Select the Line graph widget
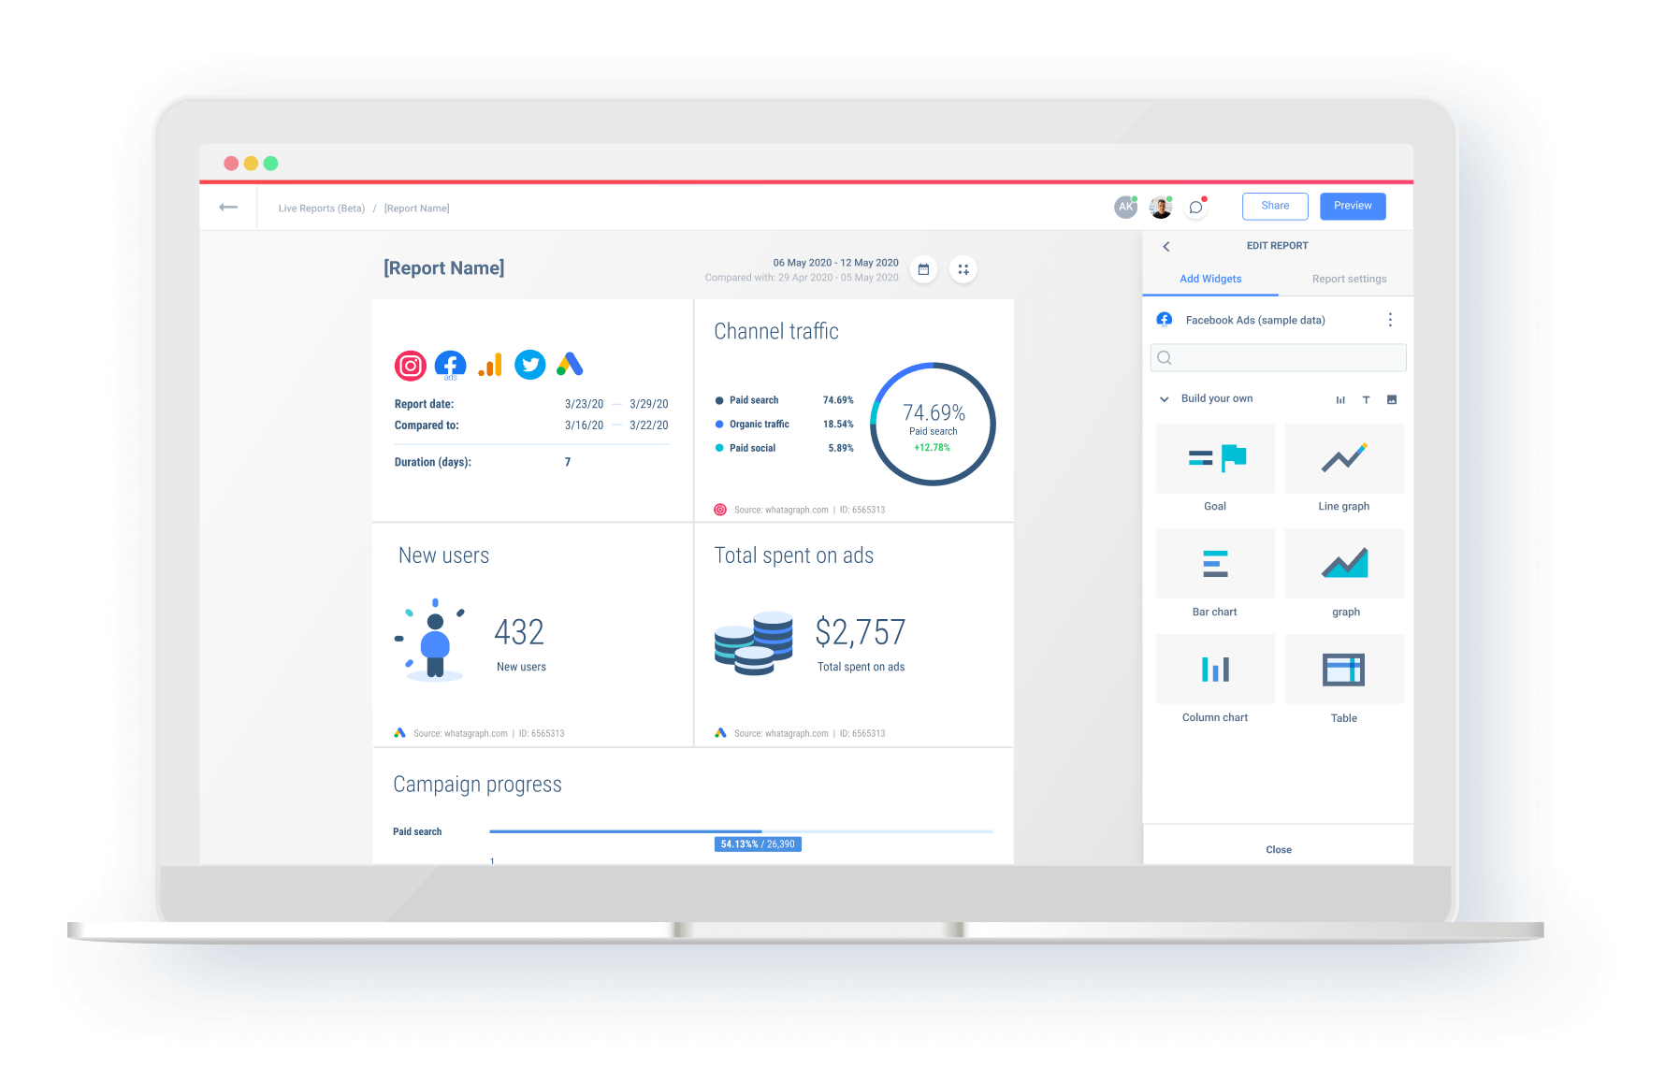The width and height of the screenshot is (1665, 1067). click(1344, 458)
